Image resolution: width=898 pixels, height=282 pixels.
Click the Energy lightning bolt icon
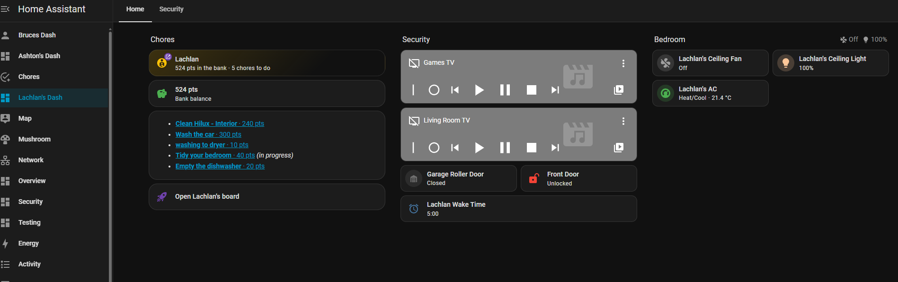point(5,243)
